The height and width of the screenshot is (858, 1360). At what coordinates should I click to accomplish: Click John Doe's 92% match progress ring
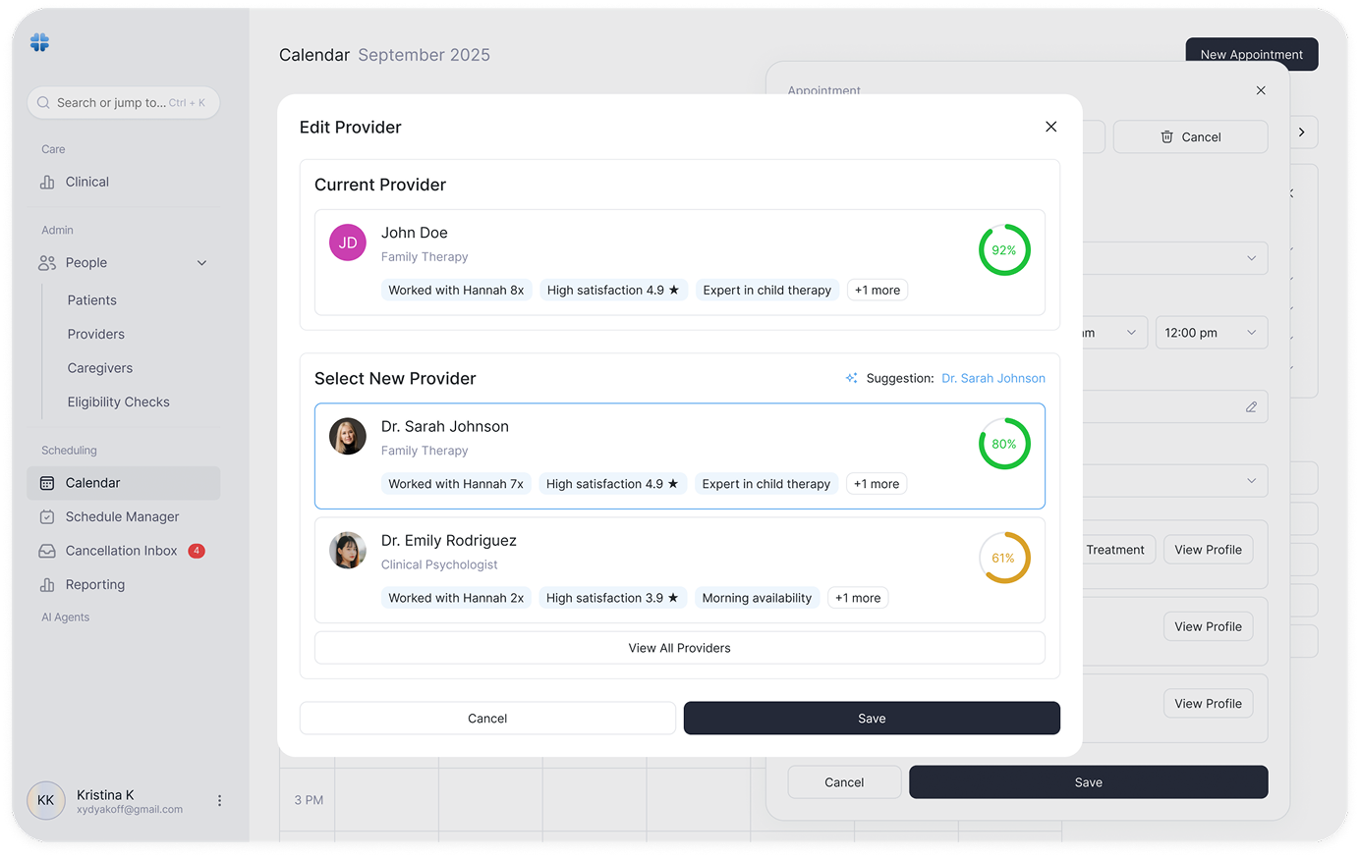(x=1003, y=249)
